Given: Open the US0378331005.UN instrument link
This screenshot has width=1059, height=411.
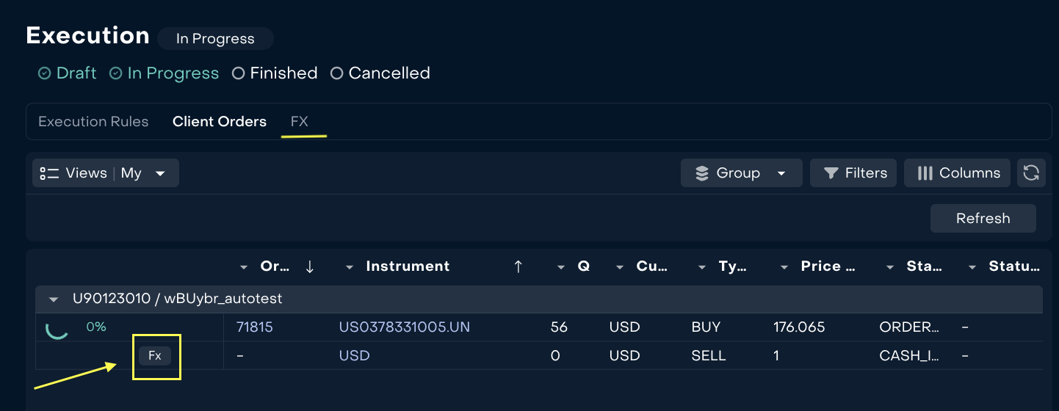Looking at the screenshot, I should point(404,327).
